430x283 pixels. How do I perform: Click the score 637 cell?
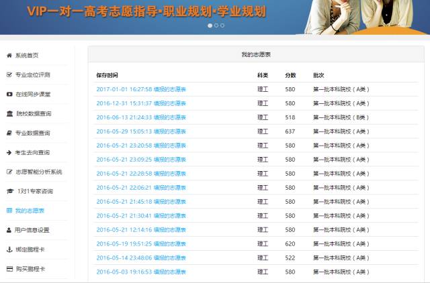(290, 131)
